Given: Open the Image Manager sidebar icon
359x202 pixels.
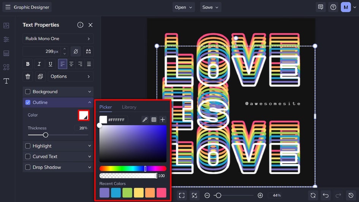Looking at the screenshot, I should [6, 25].
